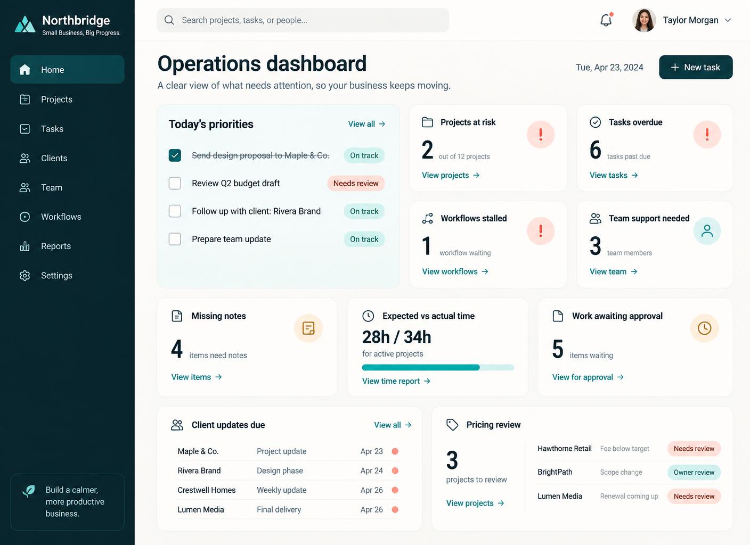
Task: Expand the Taylor Morgan account menu chevron
Action: pyautogui.click(x=728, y=20)
